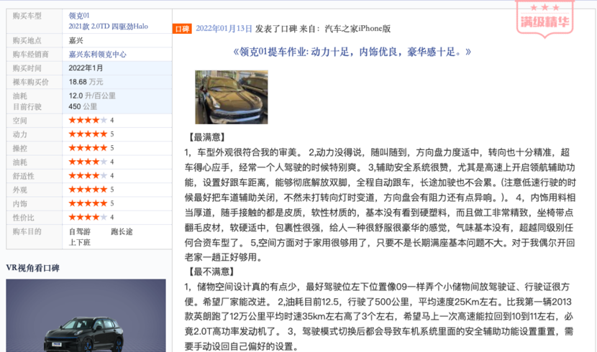Viewport: 597px width, 352px height.
Task: Click the 上下班 purpose tag
Action: pyautogui.click(x=80, y=243)
